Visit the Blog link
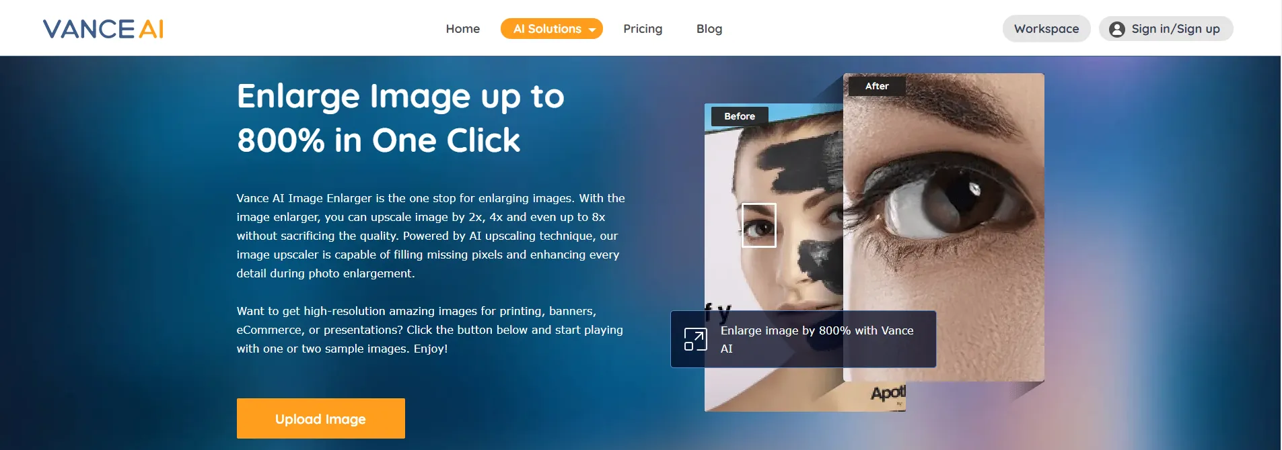The height and width of the screenshot is (450, 1282). pos(709,29)
